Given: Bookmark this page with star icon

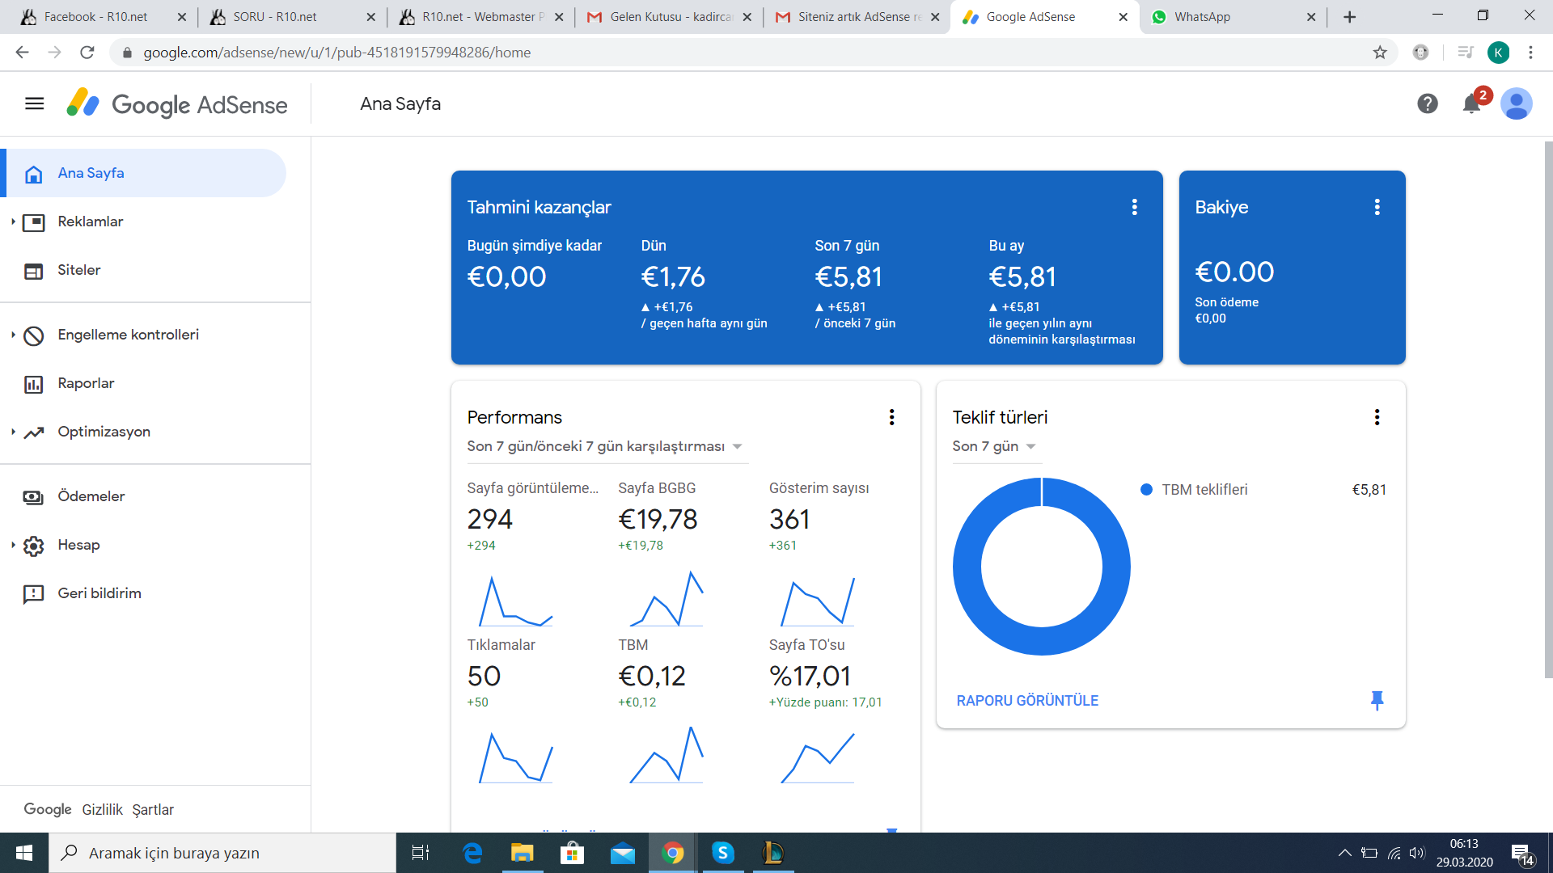Looking at the screenshot, I should click(x=1380, y=53).
